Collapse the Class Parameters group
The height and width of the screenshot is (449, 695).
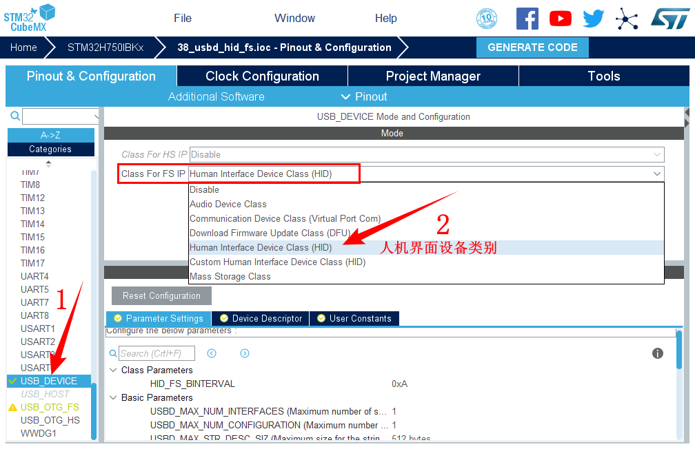tap(113, 370)
